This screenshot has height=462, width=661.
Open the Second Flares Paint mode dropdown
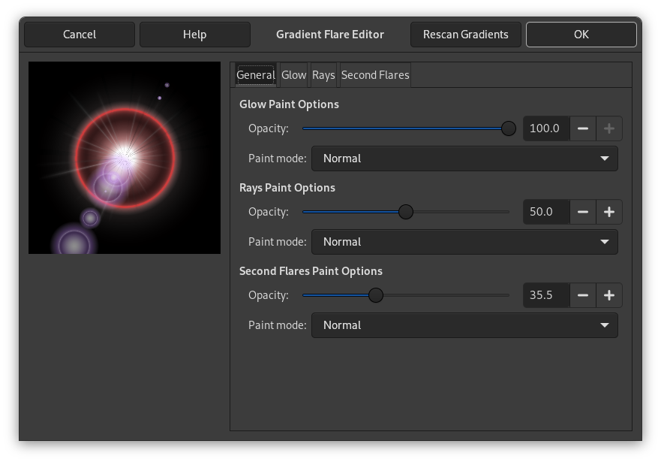tap(464, 325)
